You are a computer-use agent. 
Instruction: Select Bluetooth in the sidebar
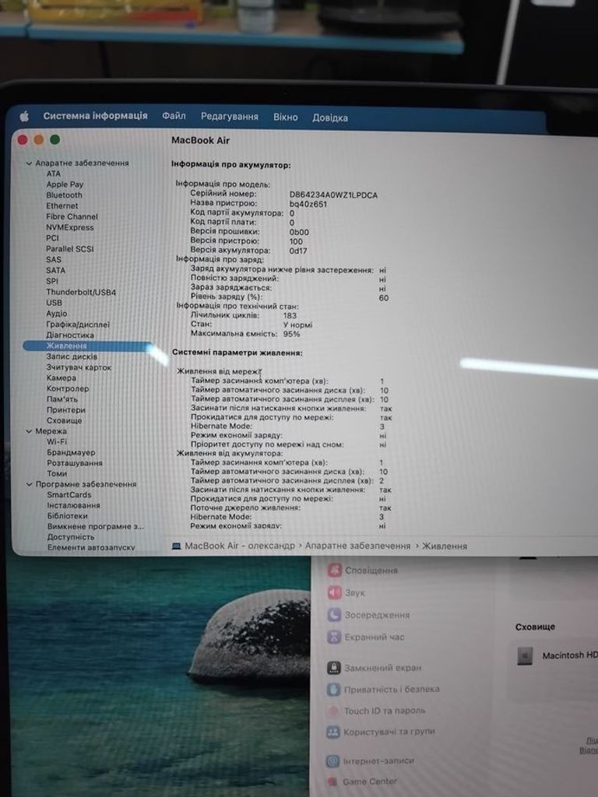pos(64,195)
